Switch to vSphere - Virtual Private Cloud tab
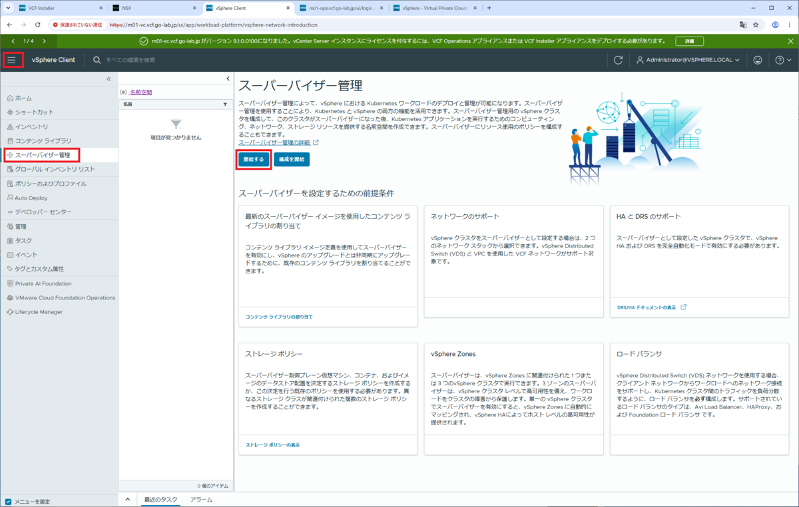799x507 pixels. 434,8
